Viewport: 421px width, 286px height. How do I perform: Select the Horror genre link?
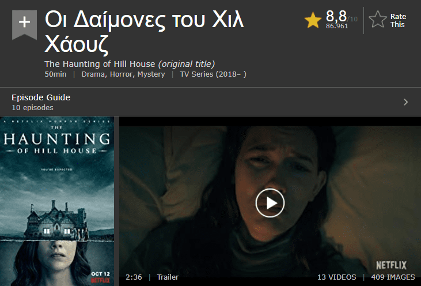pos(122,74)
